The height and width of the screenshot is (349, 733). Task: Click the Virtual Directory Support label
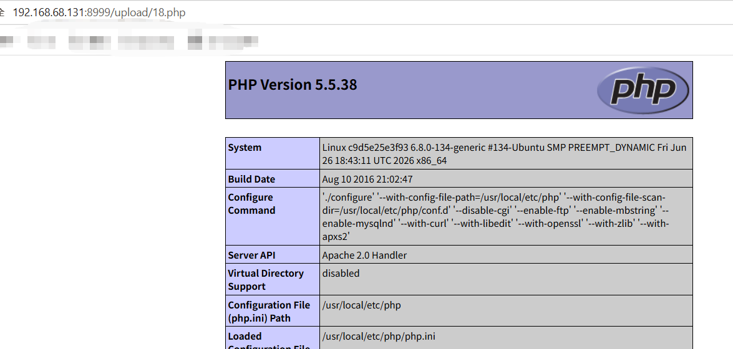coord(266,280)
